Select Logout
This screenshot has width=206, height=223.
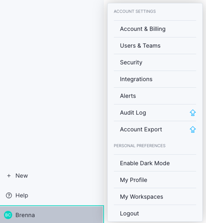155,213
